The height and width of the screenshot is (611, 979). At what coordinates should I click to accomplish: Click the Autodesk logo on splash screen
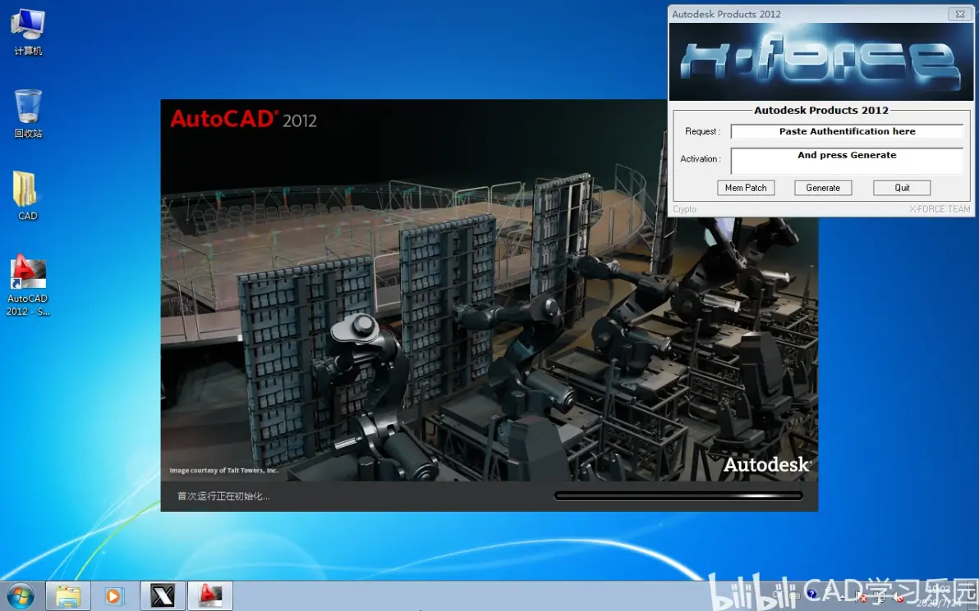(x=767, y=464)
